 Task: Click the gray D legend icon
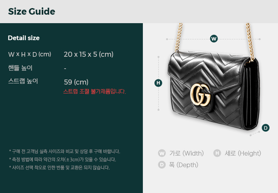click(162, 165)
